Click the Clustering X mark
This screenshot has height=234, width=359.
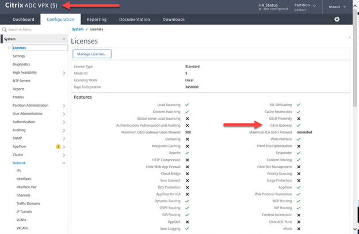coord(187,139)
